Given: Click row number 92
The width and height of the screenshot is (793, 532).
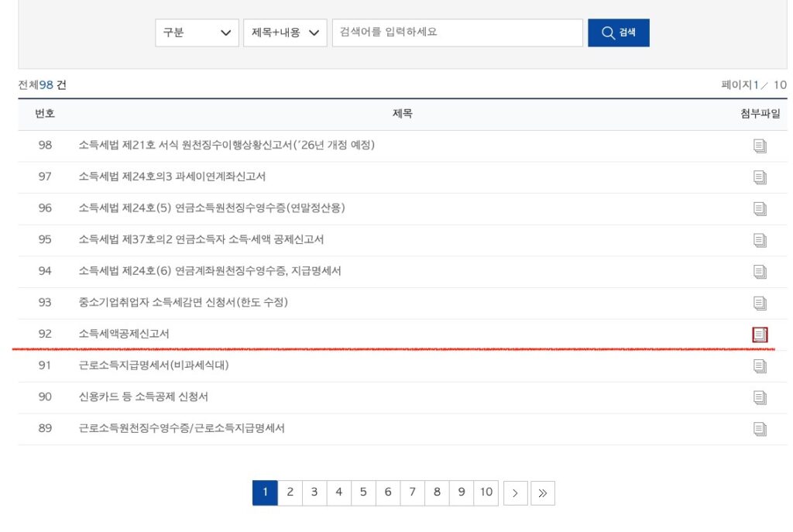Looking at the screenshot, I should pyautogui.click(x=45, y=334).
